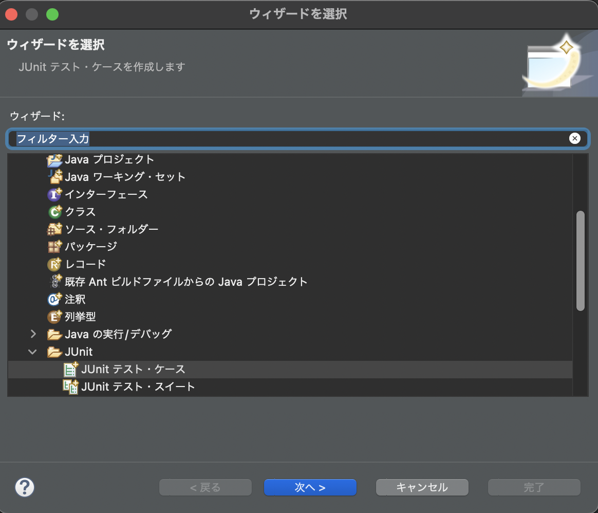
Task: Select the Java ワーキング・セット entry
Action: click(125, 177)
